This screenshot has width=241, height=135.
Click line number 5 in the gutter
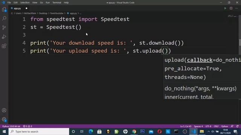pyautogui.click(x=24, y=51)
